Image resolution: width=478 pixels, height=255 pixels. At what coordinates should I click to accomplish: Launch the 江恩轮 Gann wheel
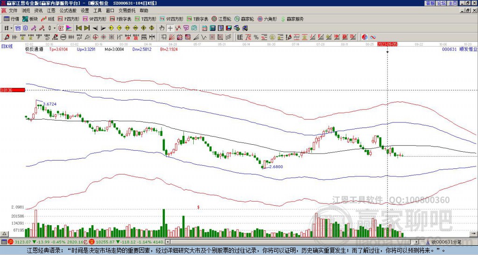point(221,19)
